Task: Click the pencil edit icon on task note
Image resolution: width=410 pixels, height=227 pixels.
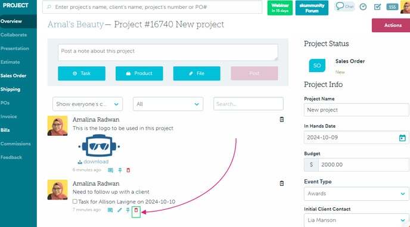Action: point(120,210)
